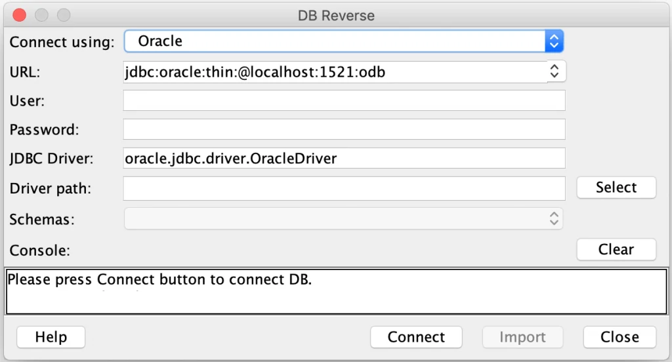The height and width of the screenshot is (362, 672).
Task: Clear the console output
Action: pyautogui.click(x=616, y=249)
